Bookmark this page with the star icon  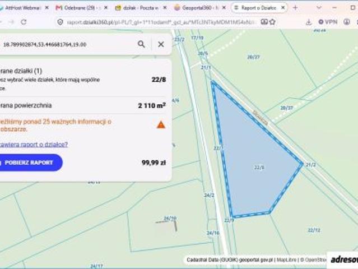[272, 22]
